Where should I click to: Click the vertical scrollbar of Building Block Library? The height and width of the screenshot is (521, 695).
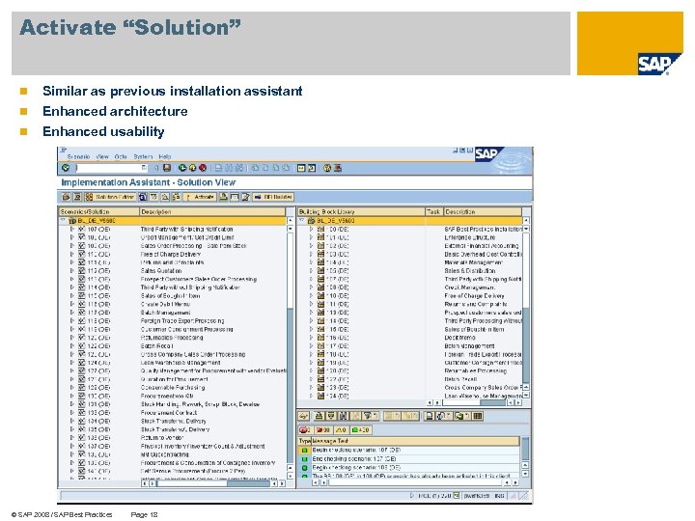[526, 309]
